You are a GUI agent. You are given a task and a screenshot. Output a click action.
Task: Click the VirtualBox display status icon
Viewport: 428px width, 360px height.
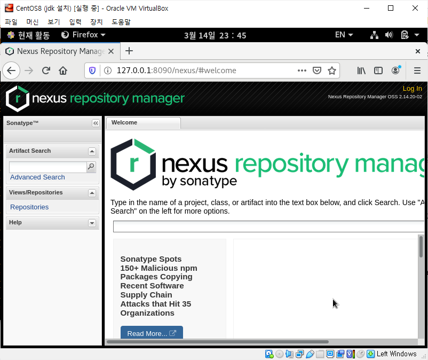(x=330, y=354)
